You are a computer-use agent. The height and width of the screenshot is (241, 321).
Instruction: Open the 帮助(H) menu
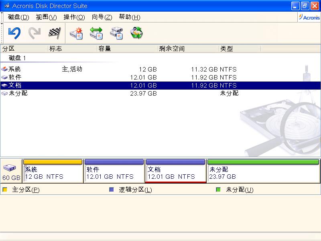130,17
